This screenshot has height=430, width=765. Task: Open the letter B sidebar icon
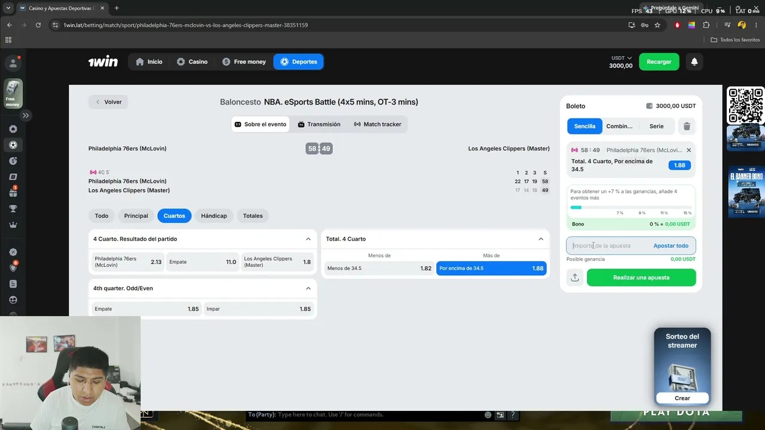tap(13, 177)
